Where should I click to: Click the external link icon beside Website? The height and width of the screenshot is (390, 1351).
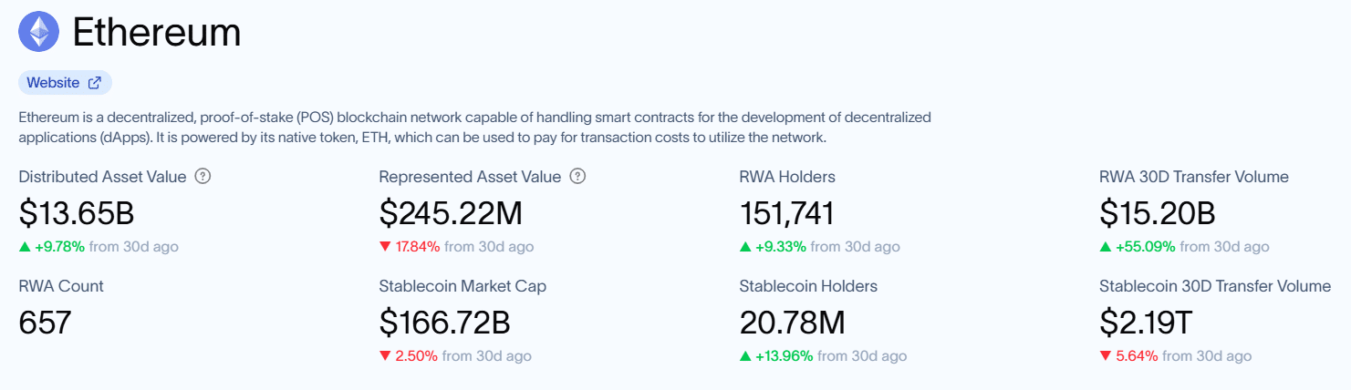pyautogui.click(x=94, y=83)
